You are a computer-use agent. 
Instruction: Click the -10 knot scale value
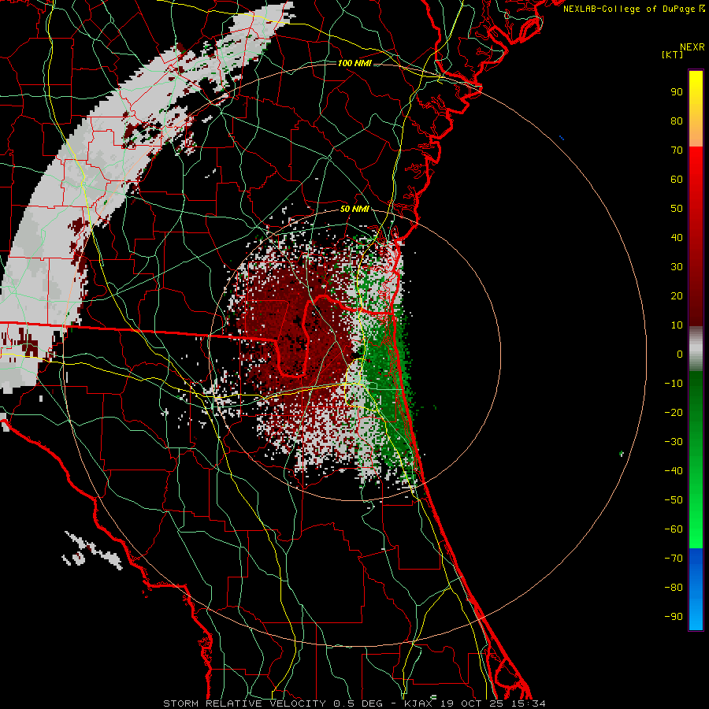[674, 384]
